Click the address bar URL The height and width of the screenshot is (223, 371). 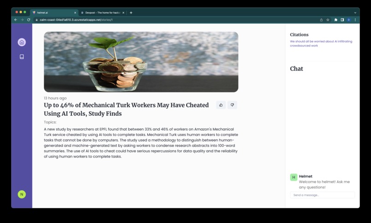click(76, 20)
